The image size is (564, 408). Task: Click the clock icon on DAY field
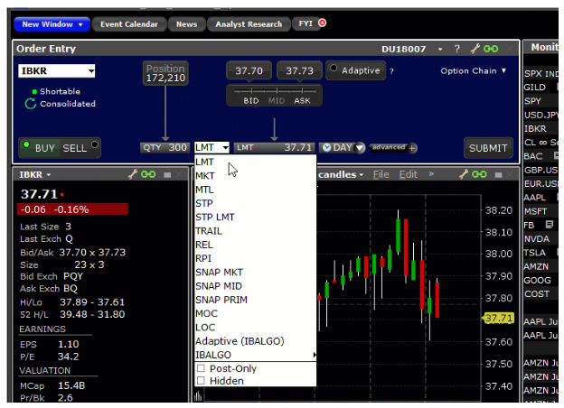326,147
